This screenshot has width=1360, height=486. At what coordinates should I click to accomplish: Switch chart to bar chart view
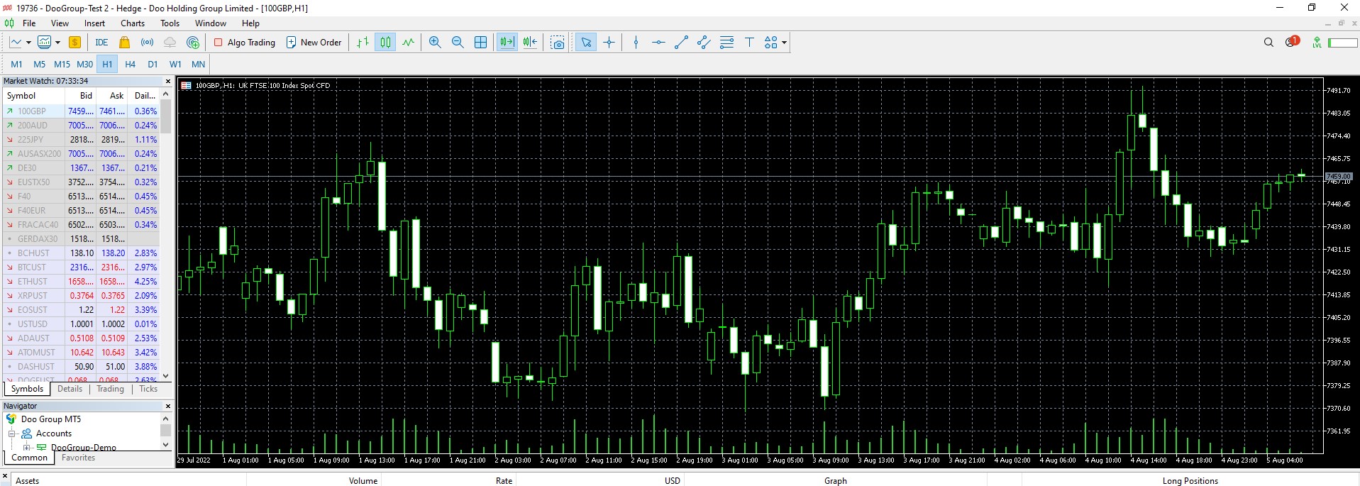click(x=363, y=43)
